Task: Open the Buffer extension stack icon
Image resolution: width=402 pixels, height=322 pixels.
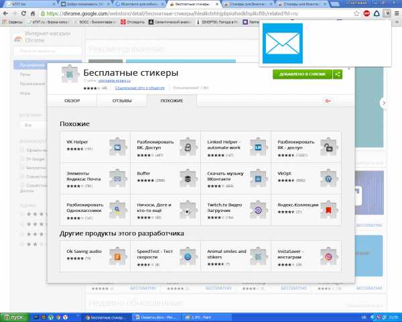Action: (x=188, y=178)
